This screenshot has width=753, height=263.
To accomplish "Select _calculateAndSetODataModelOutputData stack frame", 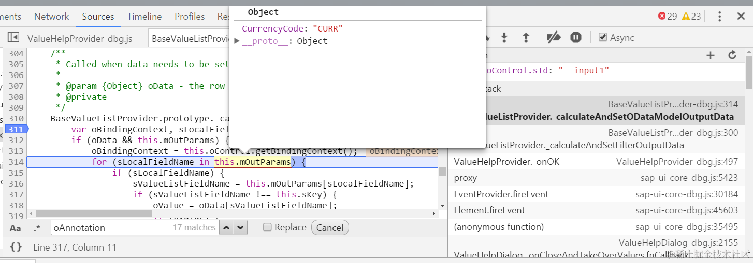I will pyautogui.click(x=596, y=111).
